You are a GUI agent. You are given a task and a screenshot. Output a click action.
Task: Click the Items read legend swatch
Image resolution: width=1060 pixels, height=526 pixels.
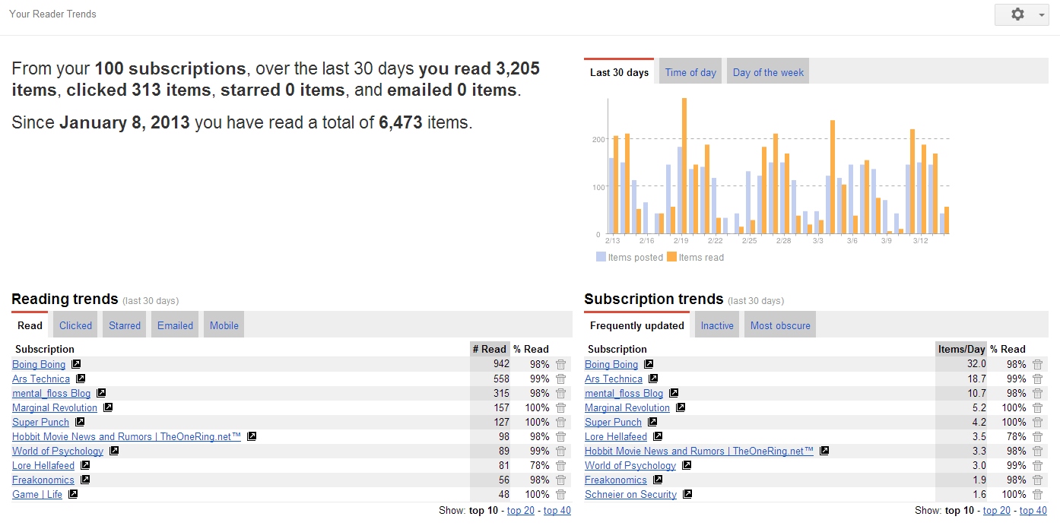click(671, 257)
